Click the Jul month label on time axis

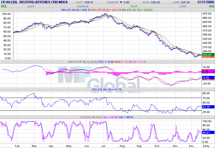point(103,146)
